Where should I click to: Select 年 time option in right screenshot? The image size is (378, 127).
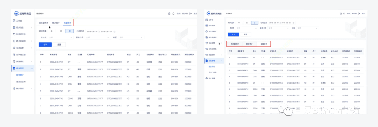coord(239,23)
